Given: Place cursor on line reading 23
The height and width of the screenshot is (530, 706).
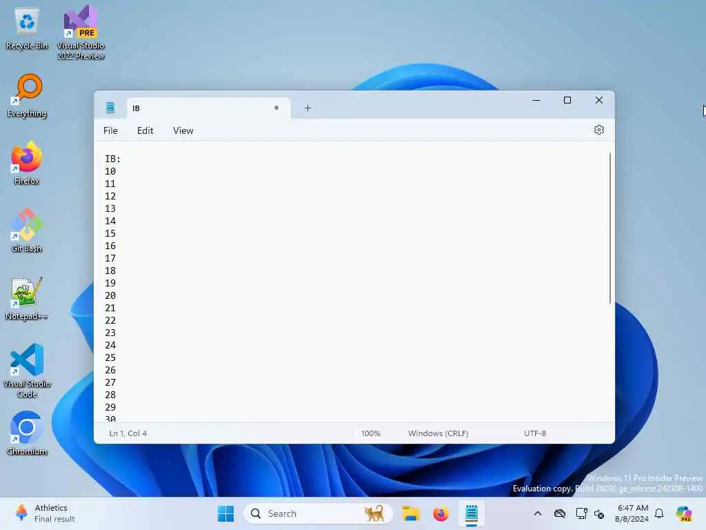Looking at the screenshot, I should (x=110, y=333).
